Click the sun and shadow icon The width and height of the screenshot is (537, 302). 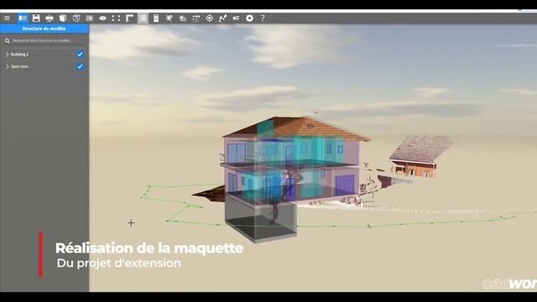pyautogui.click(x=183, y=18)
